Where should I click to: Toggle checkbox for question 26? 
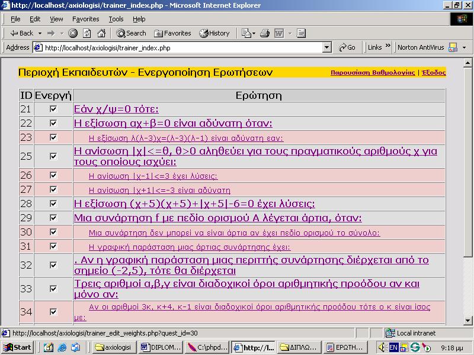point(53,175)
